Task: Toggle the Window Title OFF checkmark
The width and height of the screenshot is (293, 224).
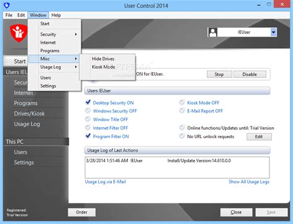Action: click(x=88, y=119)
